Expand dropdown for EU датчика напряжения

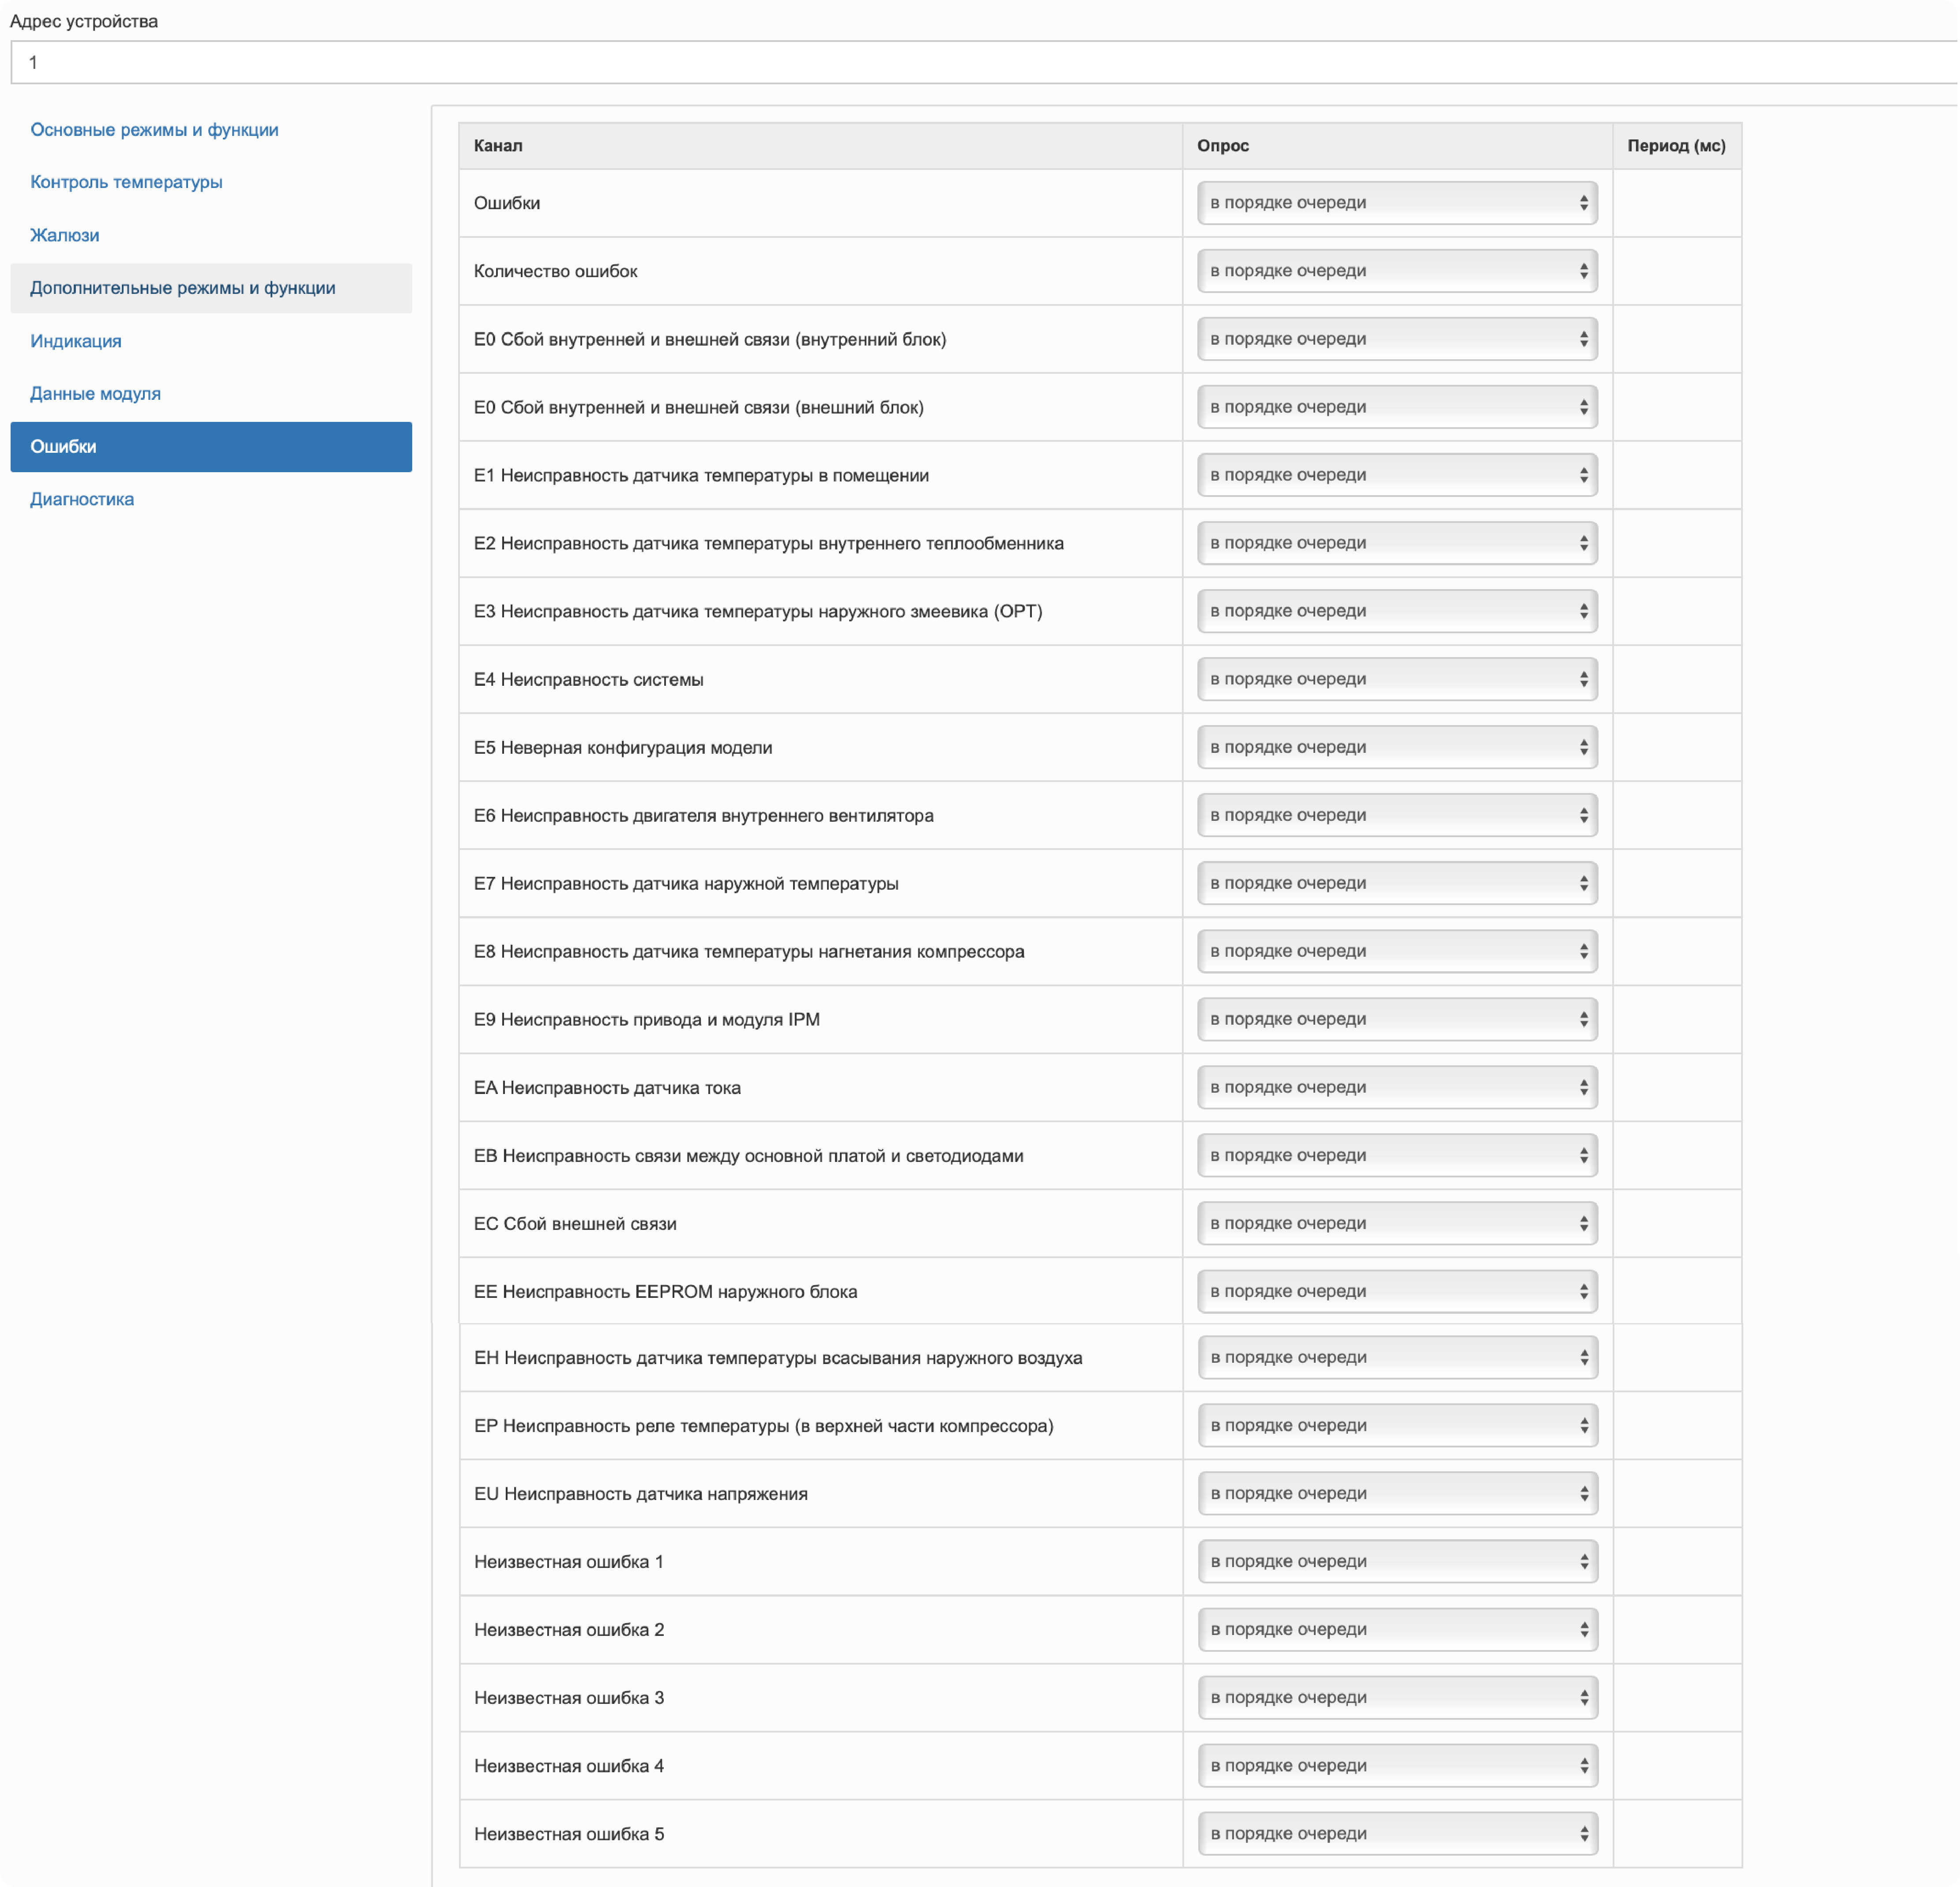coord(1396,1493)
